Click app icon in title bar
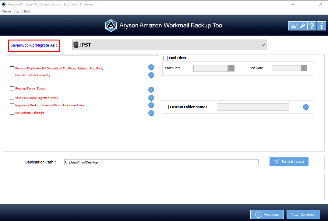Viewport: 328px width, 221px height. click(4, 4)
